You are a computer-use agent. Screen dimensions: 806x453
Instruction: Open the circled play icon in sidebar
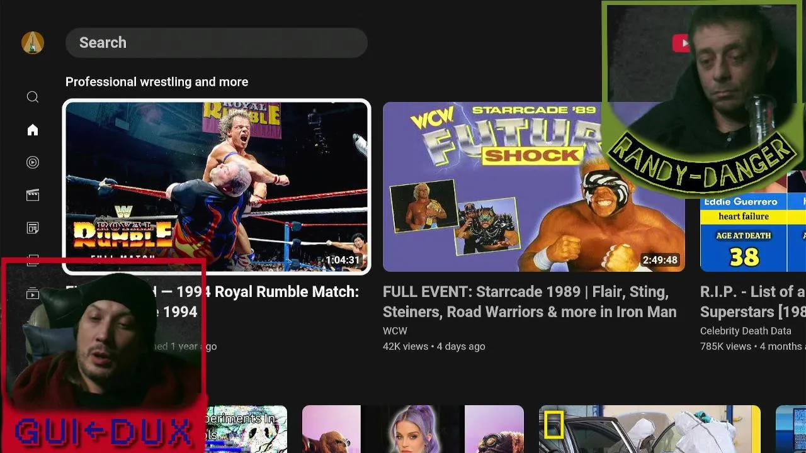click(33, 162)
